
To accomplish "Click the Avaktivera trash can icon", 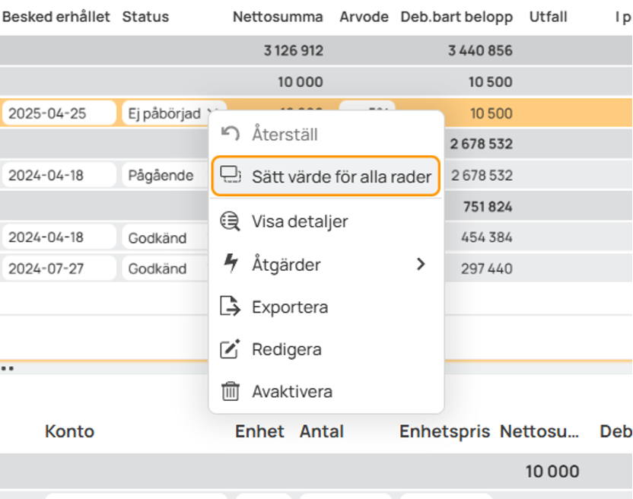I will [230, 392].
